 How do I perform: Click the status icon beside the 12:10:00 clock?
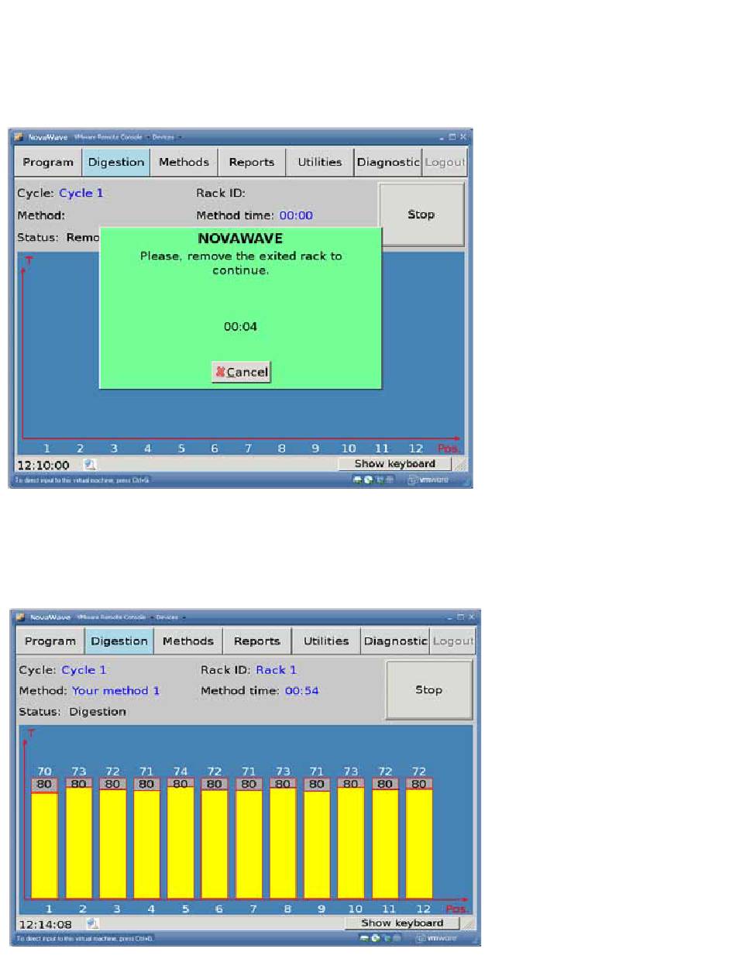tap(90, 465)
